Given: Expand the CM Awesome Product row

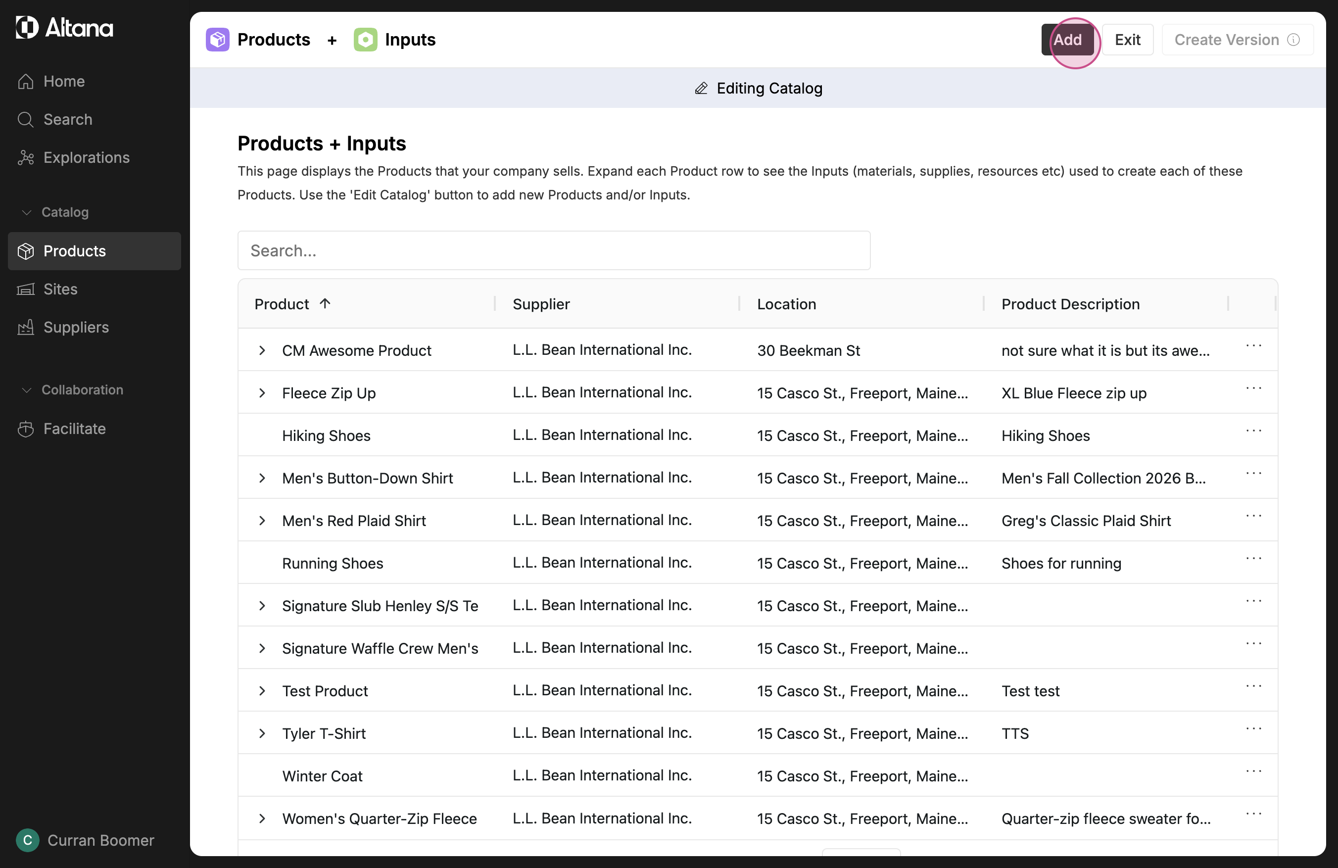Looking at the screenshot, I should tap(262, 350).
